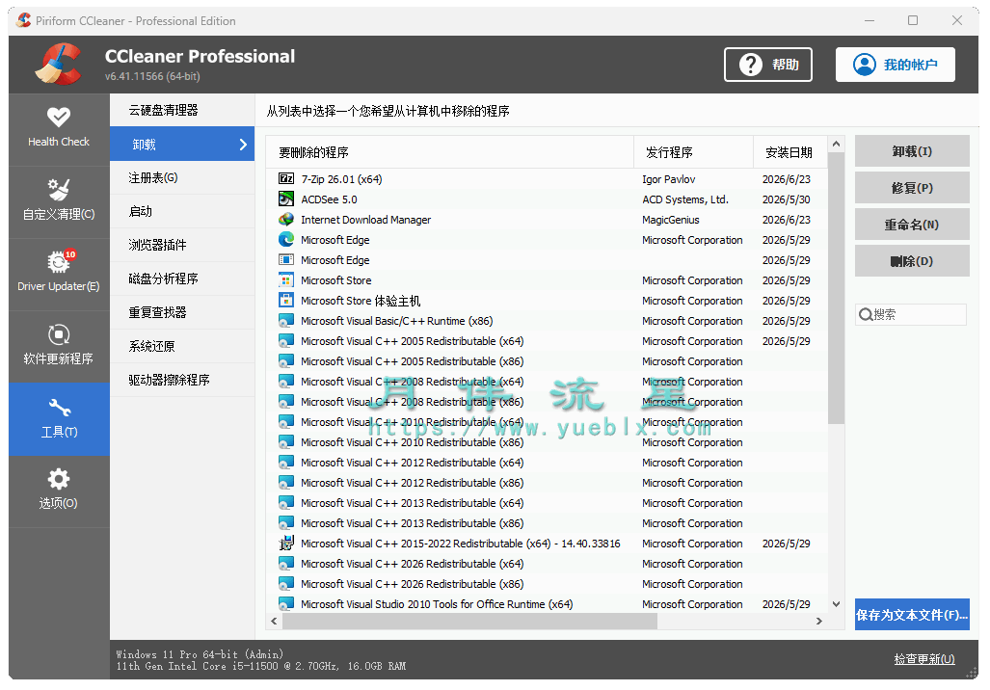The width and height of the screenshot is (990, 690).
Task: Click Microsoft Store 体验主机 icon
Action: (x=286, y=300)
